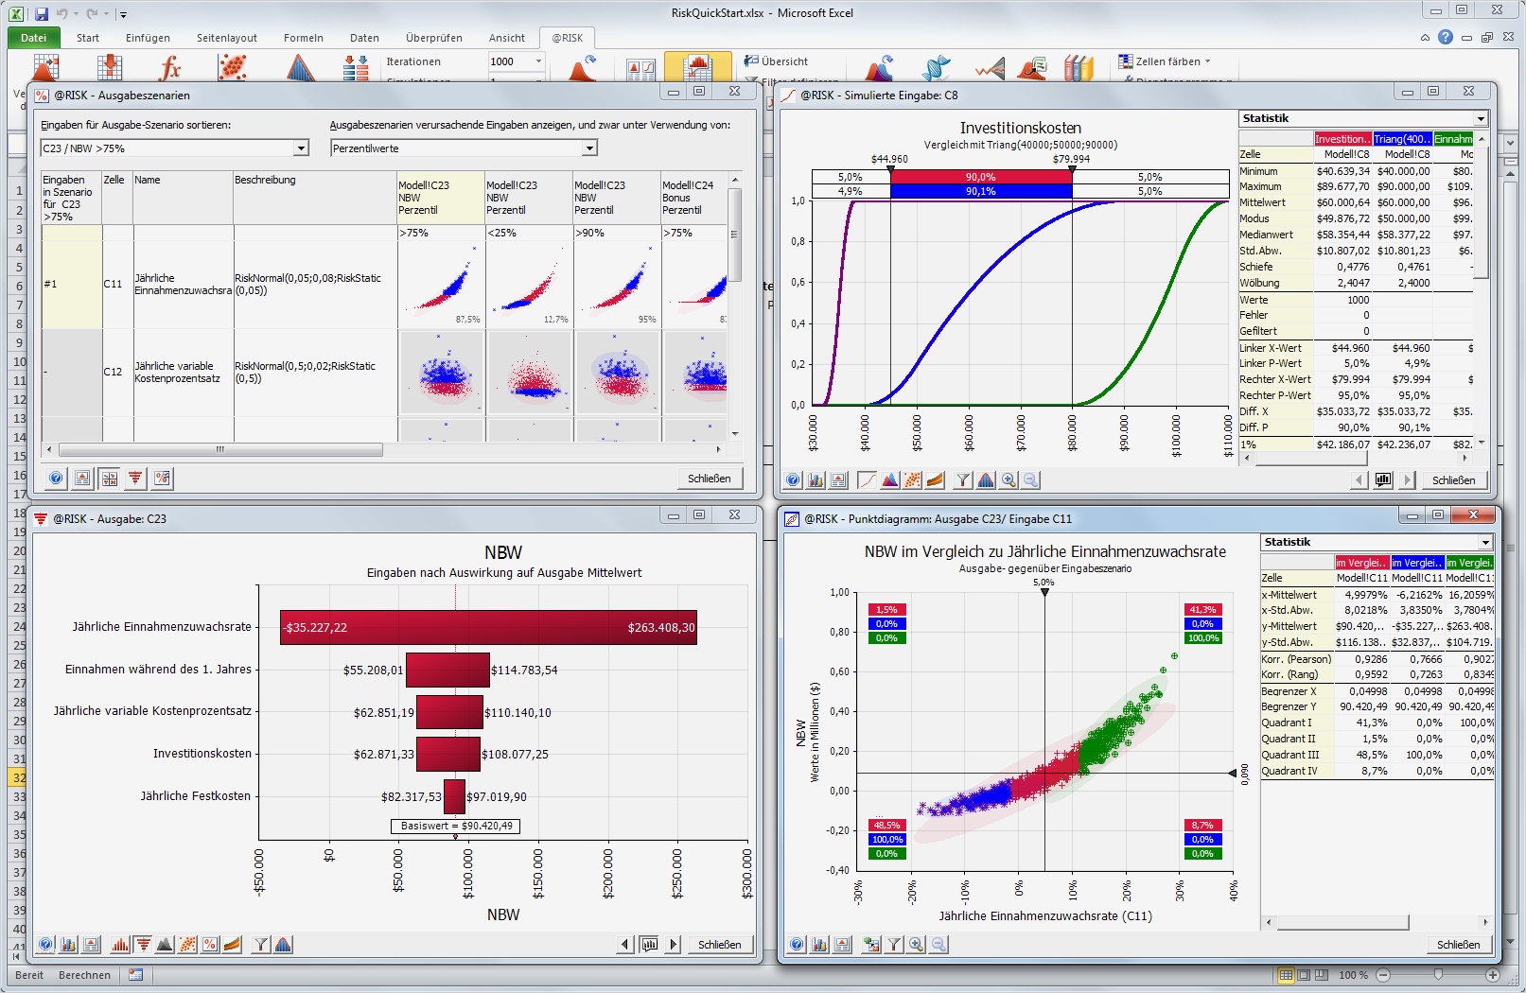Click the tornado icon in the Ausgabeszenarien toolbar
The width and height of the screenshot is (1526, 993).
(136, 479)
